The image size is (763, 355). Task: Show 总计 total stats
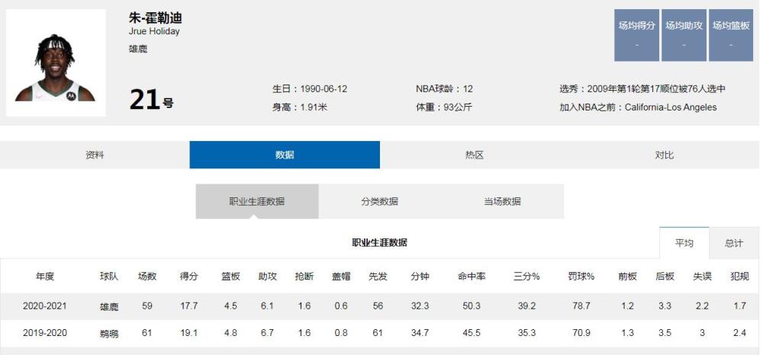[x=734, y=243]
